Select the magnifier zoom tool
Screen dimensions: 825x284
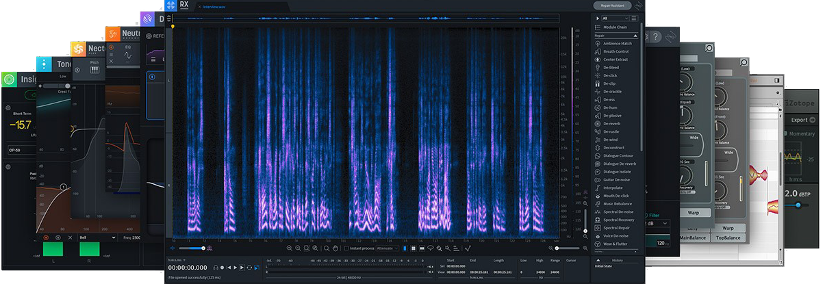pyautogui.click(x=327, y=248)
